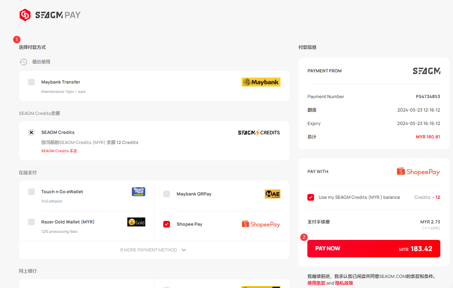Image resolution: width=453 pixels, height=288 pixels.
Task: Expand 8 More Payment Method list
Action: [x=153, y=250]
